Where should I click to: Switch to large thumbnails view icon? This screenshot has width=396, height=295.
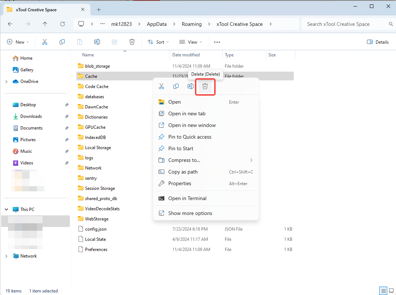pos(391,291)
